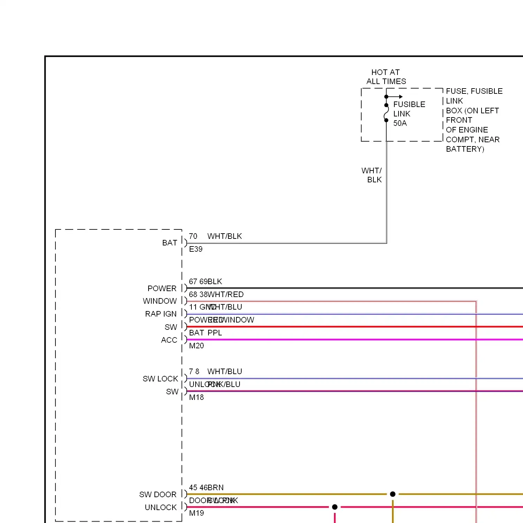The height and width of the screenshot is (523, 523).
Task: Click the BAT PPL wire label
Action: [205, 333]
